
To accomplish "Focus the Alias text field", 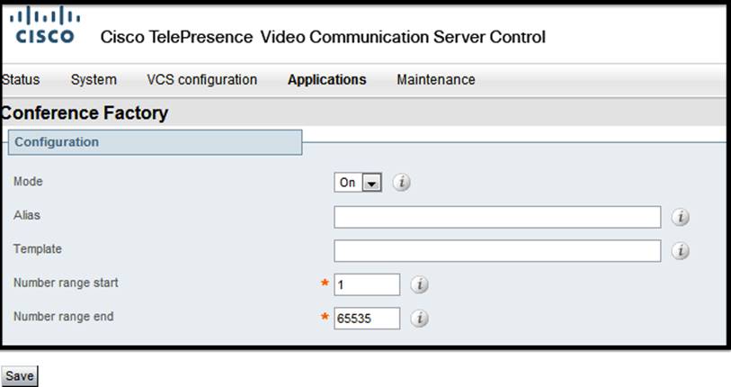I will click(x=497, y=217).
